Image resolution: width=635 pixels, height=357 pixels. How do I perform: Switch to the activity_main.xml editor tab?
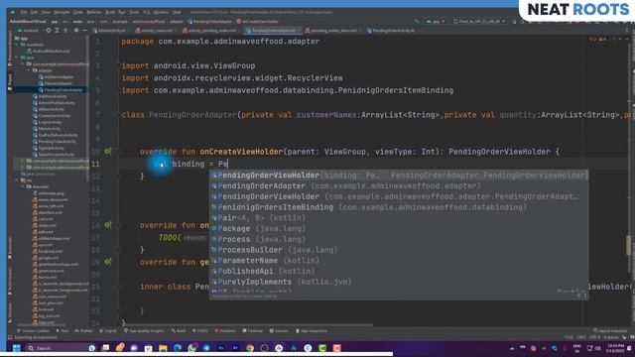[x=154, y=31]
